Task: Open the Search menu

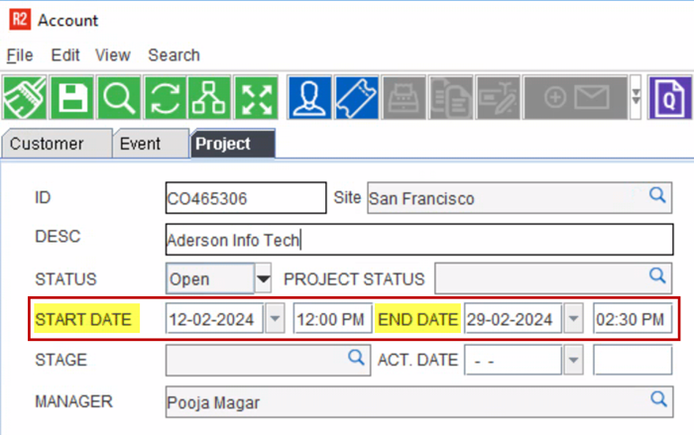Action: click(x=173, y=55)
